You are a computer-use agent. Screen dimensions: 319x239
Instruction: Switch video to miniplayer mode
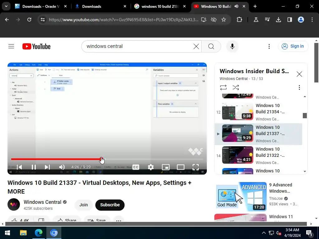tap(166, 167)
